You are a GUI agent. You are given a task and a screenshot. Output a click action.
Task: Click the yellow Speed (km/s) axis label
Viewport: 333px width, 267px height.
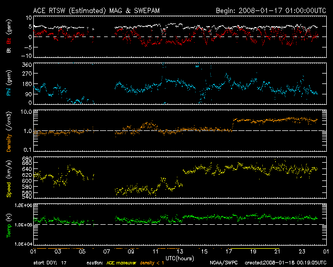point(8,178)
